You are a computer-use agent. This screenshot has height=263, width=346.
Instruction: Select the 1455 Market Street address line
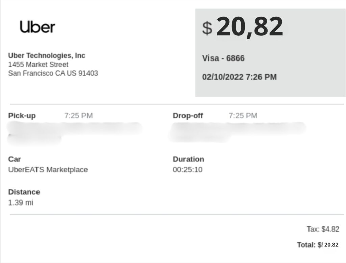[38, 65]
